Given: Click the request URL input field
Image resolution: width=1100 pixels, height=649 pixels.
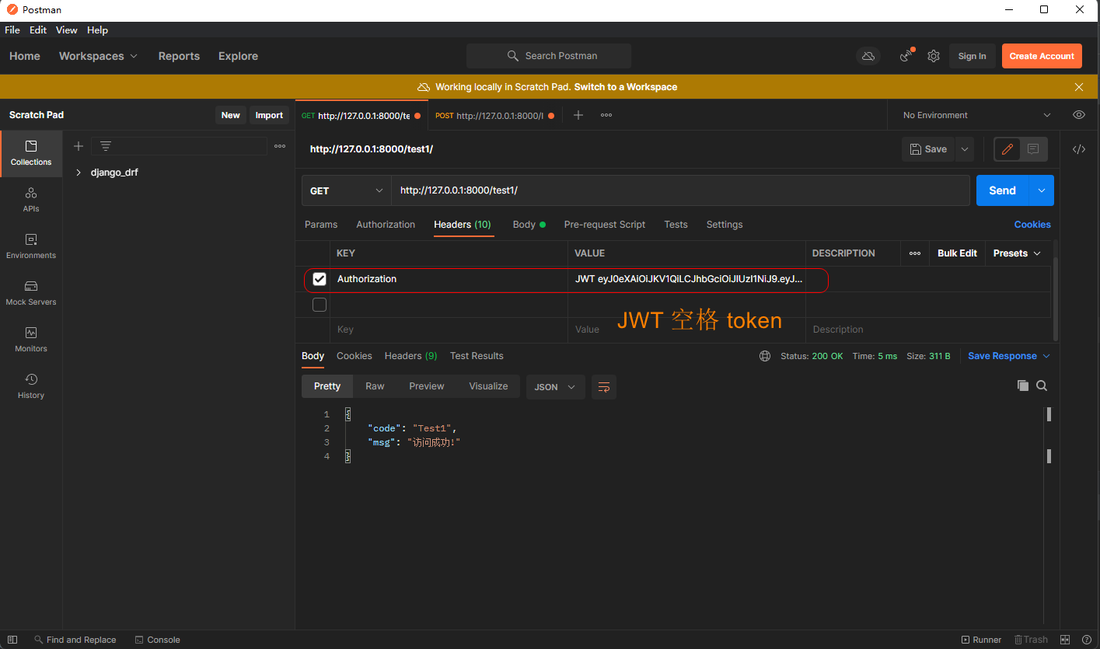Looking at the screenshot, I should (x=680, y=190).
